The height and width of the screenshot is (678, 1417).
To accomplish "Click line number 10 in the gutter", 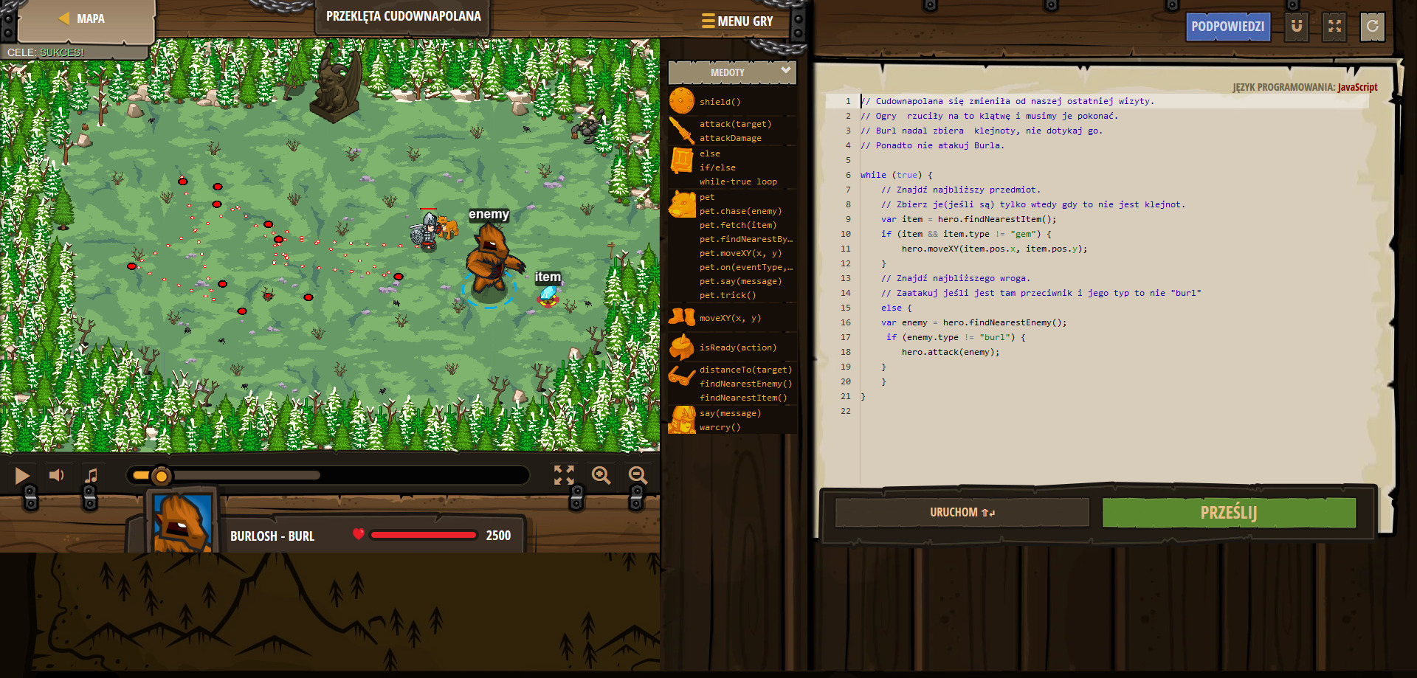I will pos(845,234).
